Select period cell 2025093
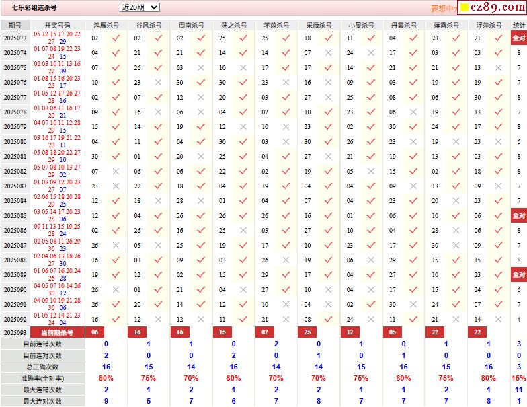This screenshot has height=407, width=527. [x=15, y=332]
